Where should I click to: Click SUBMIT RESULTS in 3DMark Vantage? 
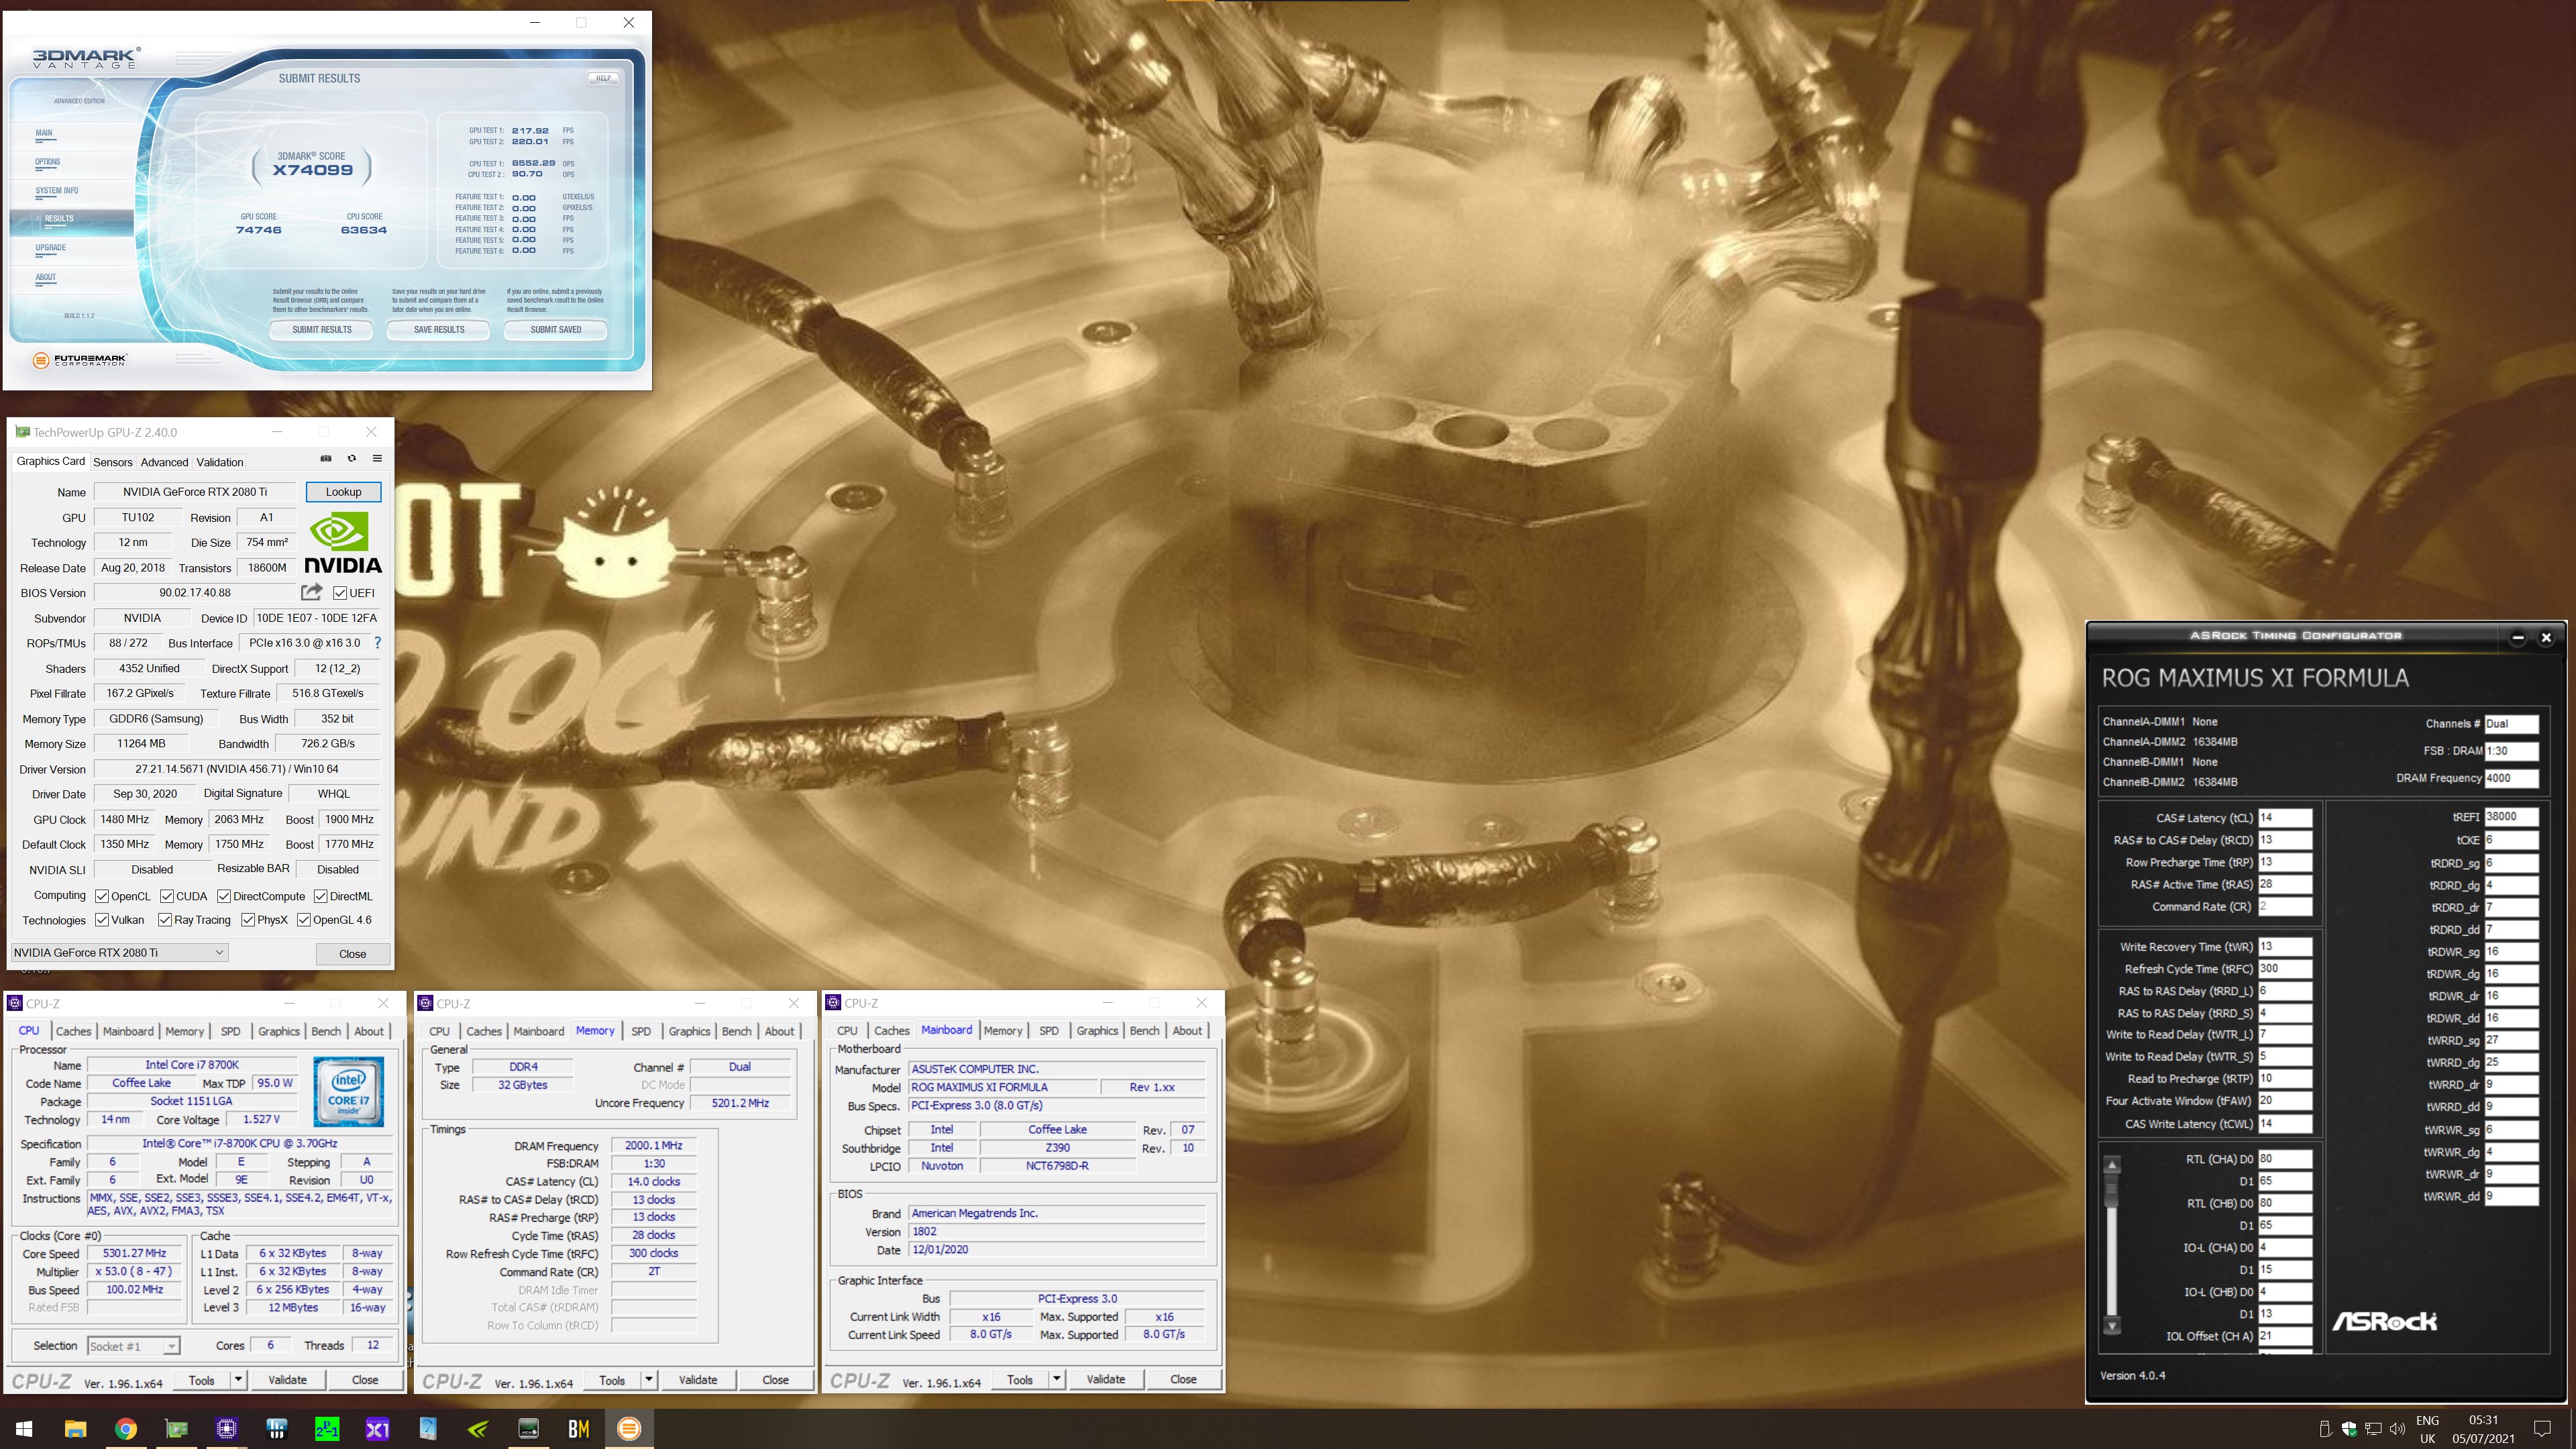point(321,329)
